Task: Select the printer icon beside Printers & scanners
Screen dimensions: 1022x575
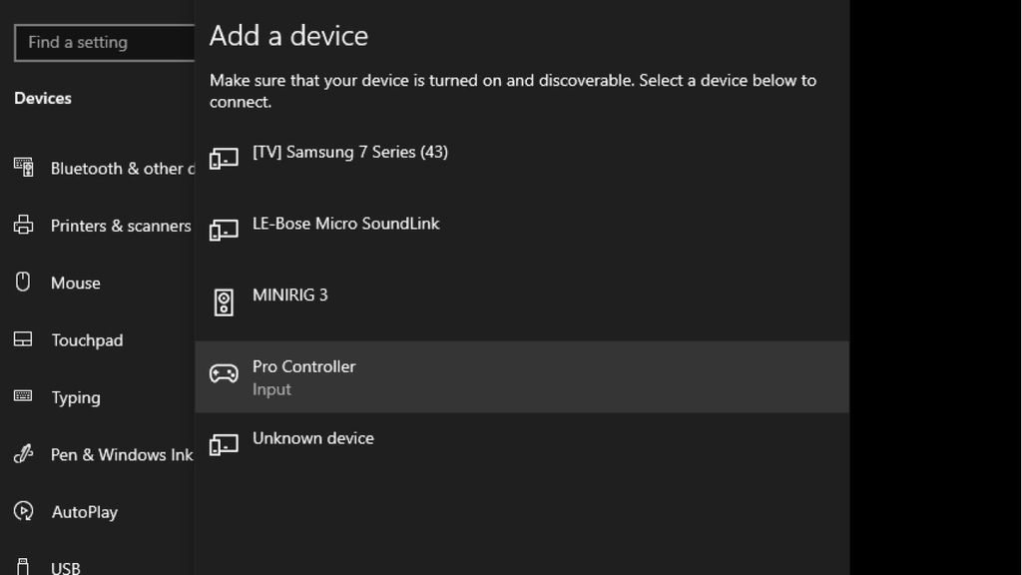Action: click(x=25, y=226)
